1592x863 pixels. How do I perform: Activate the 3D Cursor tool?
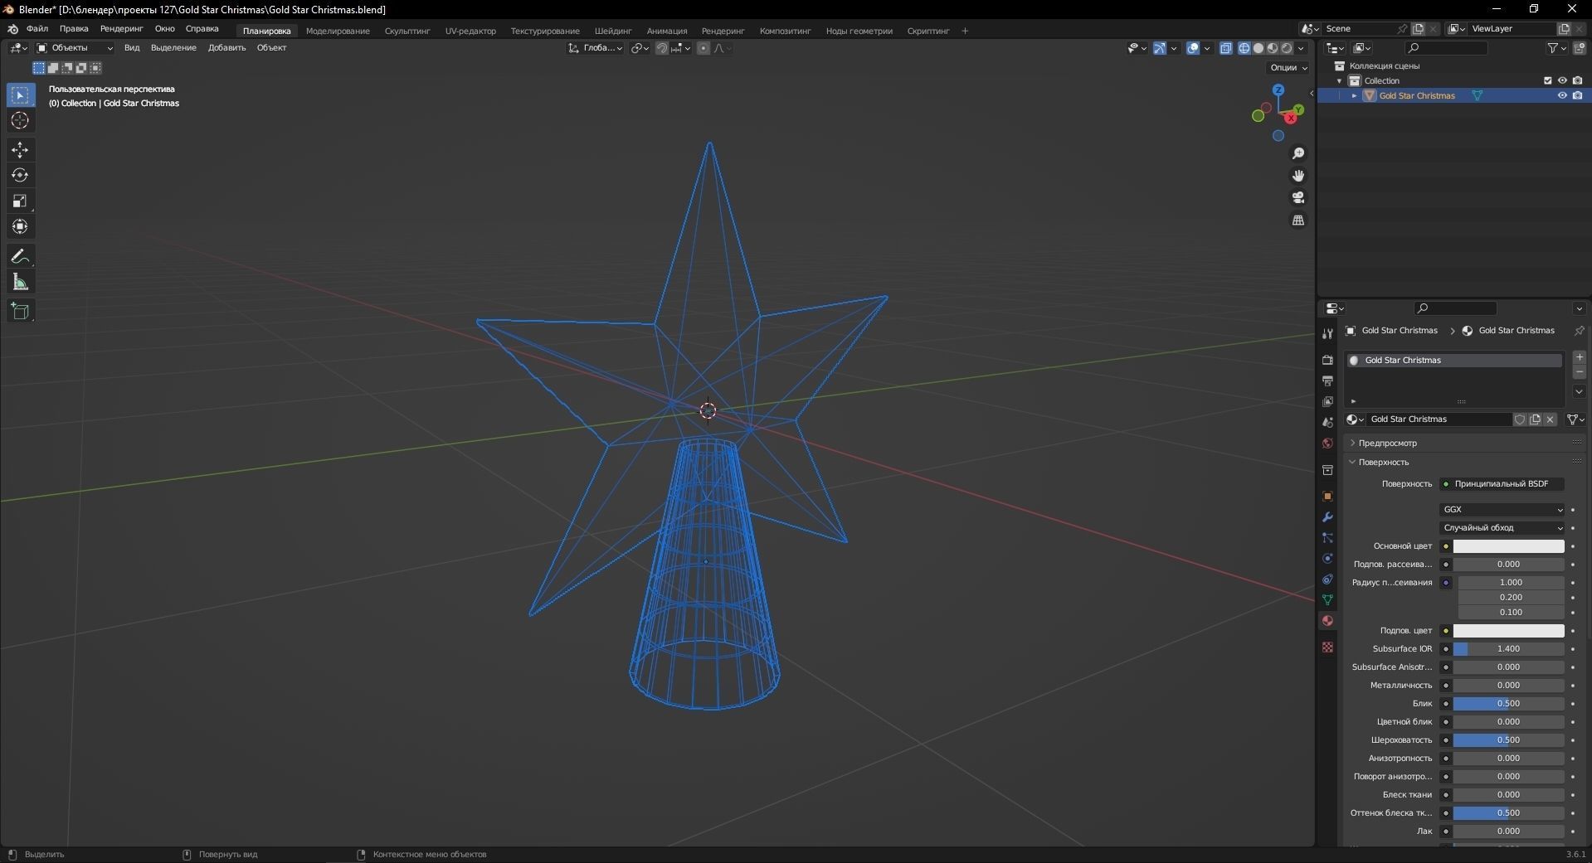click(x=20, y=121)
